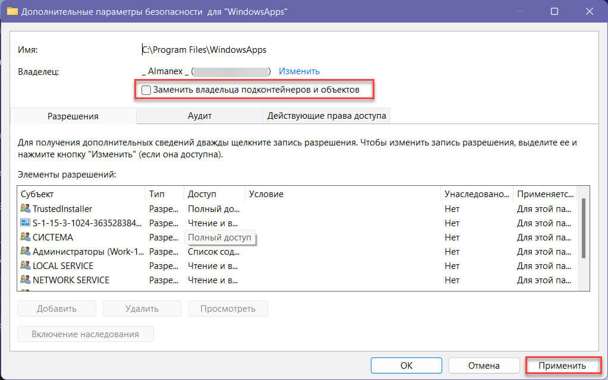This screenshot has height=380, width=608.
Task: Click the Включение наследования button
Action: pos(86,334)
